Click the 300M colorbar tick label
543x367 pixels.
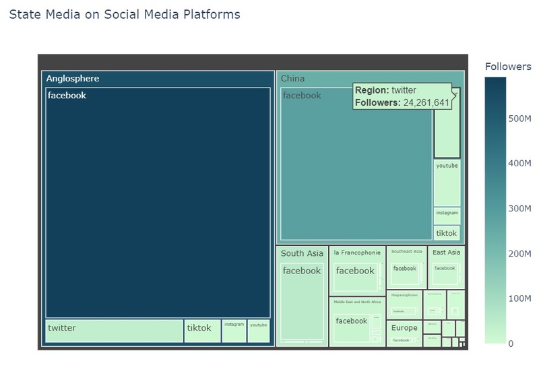(519, 209)
